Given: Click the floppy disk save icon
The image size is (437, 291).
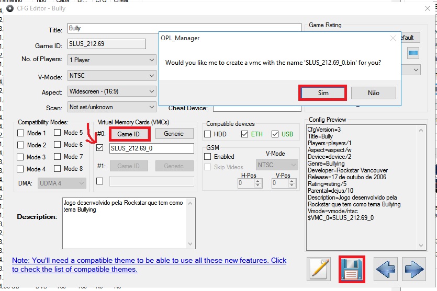Looking at the screenshot, I should click(352, 269).
